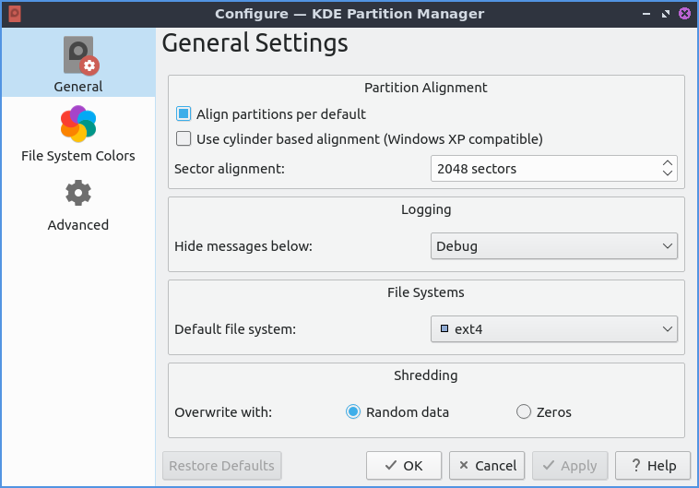The width and height of the screenshot is (699, 488).
Task: Select Zeros as overwrite method
Action: click(x=524, y=412)
